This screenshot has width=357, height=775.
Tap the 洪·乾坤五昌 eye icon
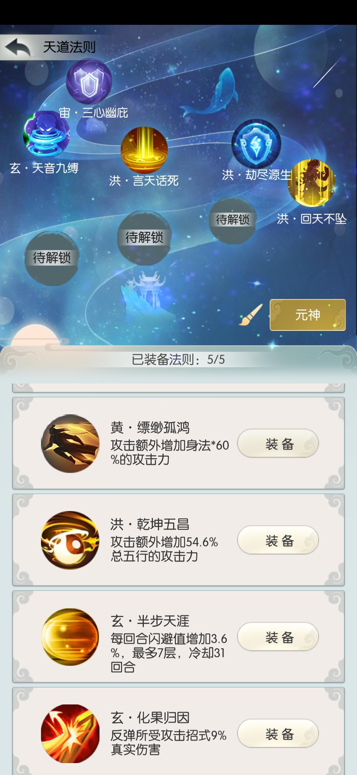pos(70,540)
